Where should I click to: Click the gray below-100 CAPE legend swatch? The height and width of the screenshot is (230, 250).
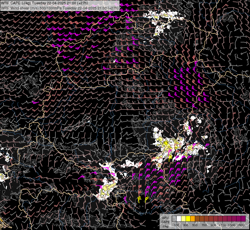pyautogui.click(x=174, y=219)
